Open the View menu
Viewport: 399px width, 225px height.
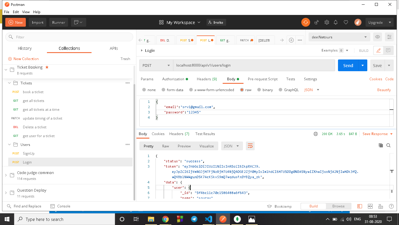click(26, 12)
